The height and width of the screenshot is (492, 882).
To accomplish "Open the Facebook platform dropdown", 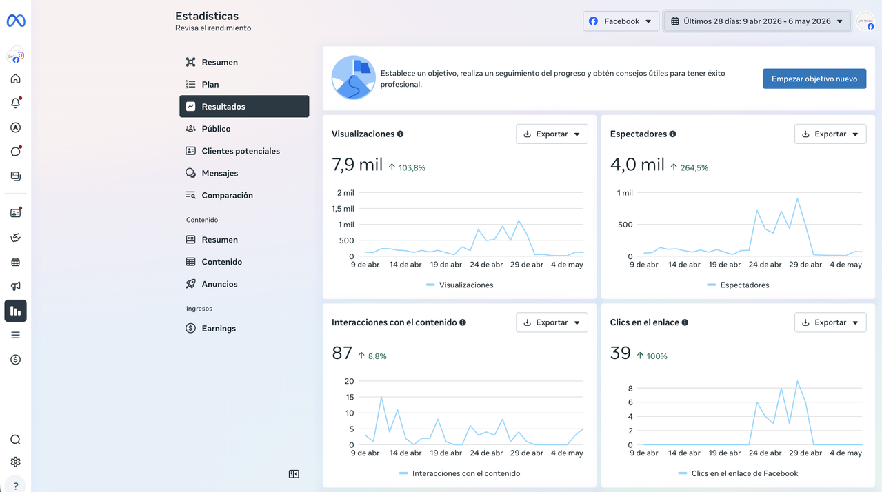I will click(x=621, y=21).
